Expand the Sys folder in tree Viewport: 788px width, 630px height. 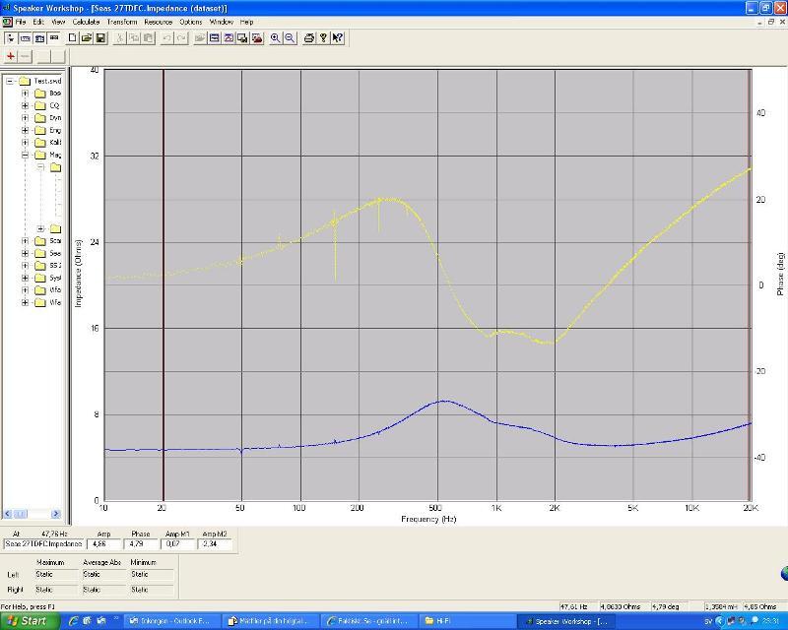(25, 278)
